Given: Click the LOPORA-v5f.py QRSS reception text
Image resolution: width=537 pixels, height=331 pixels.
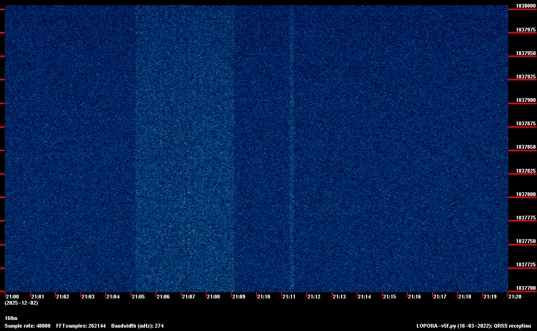Looking at the screenshot, I should [474, 326].
